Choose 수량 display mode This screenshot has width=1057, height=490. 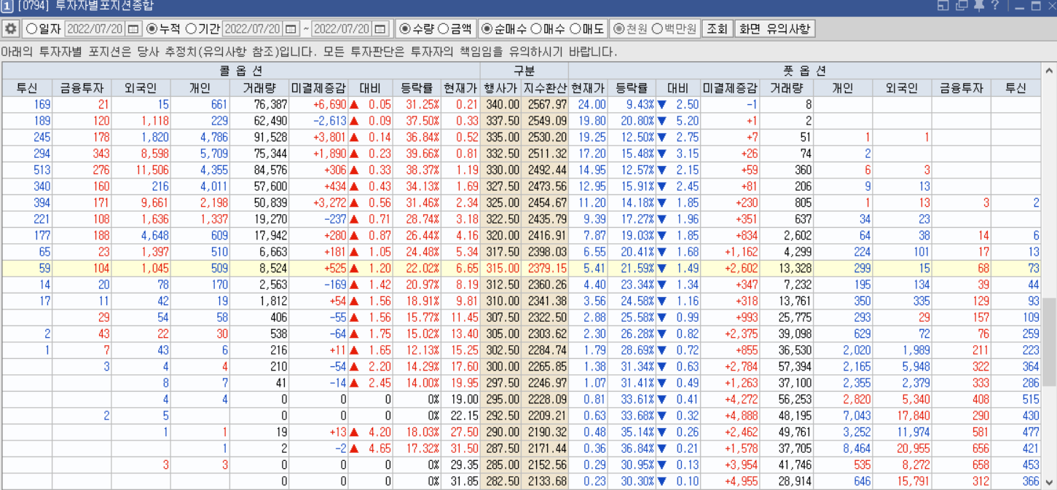tap(416, 29)
